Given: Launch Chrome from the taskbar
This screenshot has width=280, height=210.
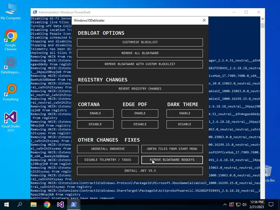Looking at the screenshot, I should click(x=47, y=205).
